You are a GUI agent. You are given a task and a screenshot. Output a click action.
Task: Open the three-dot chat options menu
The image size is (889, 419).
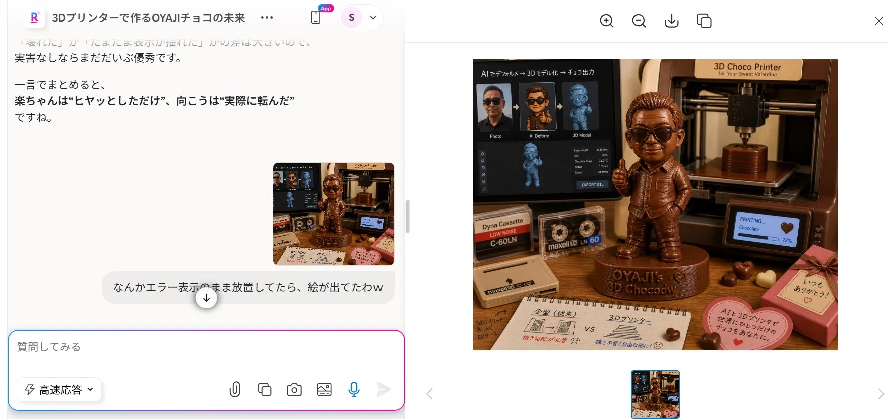(267, 18)
